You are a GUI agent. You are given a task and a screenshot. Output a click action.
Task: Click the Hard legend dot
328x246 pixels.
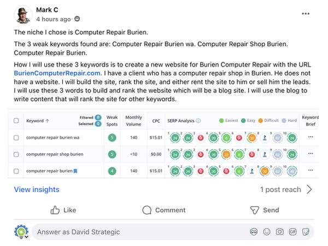click(x=284, y=121)
